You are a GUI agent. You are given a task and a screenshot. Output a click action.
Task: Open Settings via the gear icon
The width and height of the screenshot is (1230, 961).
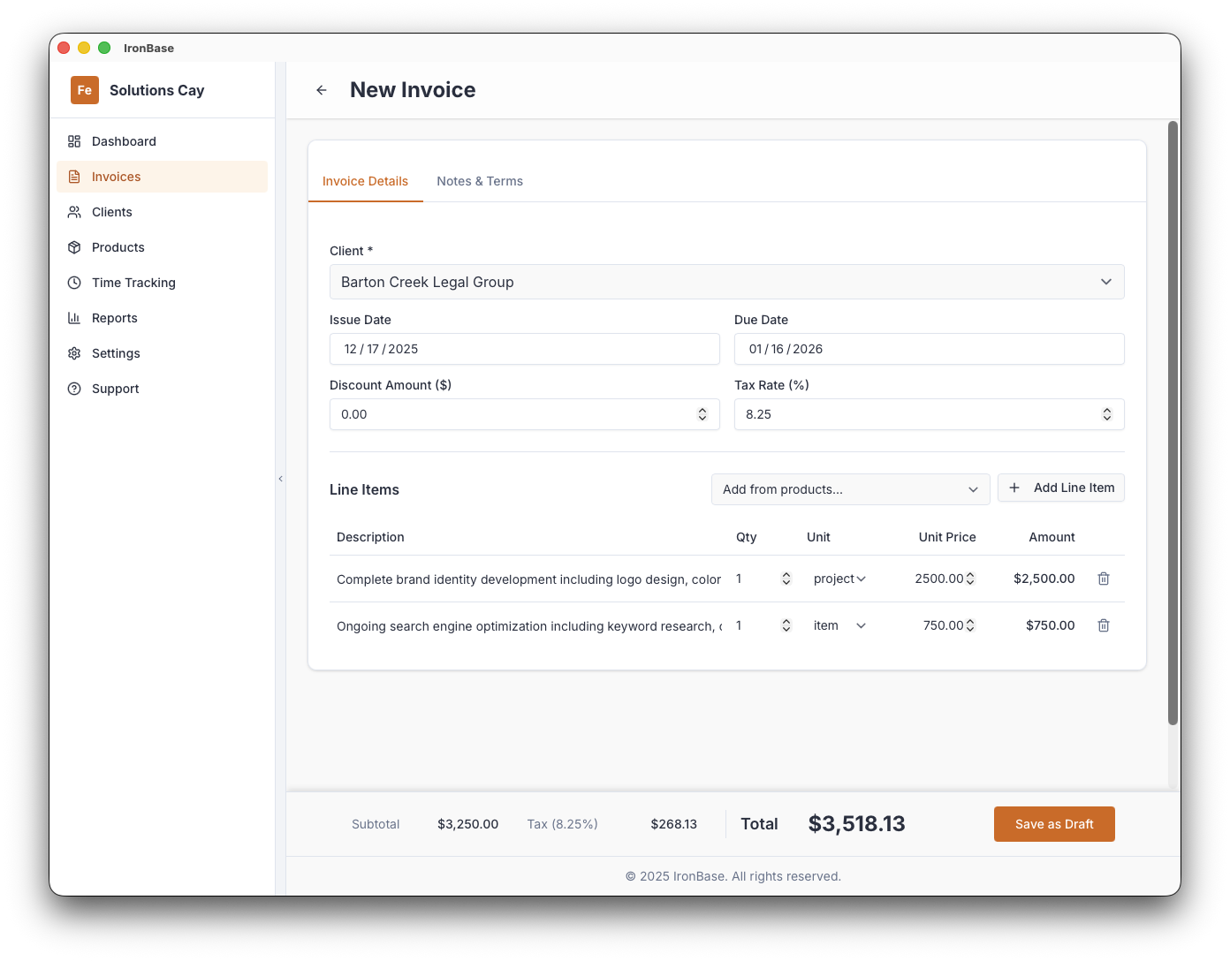pyautogui.click(x=74, y=353)
